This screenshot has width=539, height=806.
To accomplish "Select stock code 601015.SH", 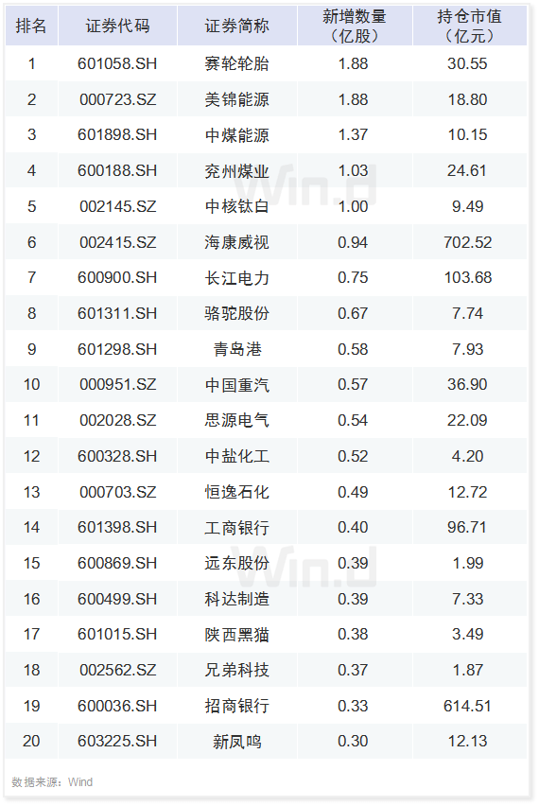I will (117, 635).
